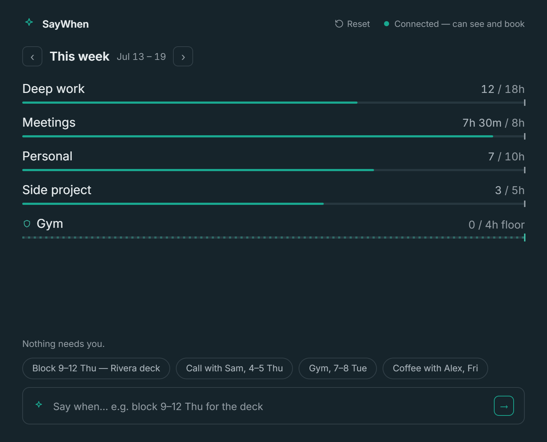This screenshot has height=442, width=547.
Task: Click the 'Deep work' category label
Action: 53,89
